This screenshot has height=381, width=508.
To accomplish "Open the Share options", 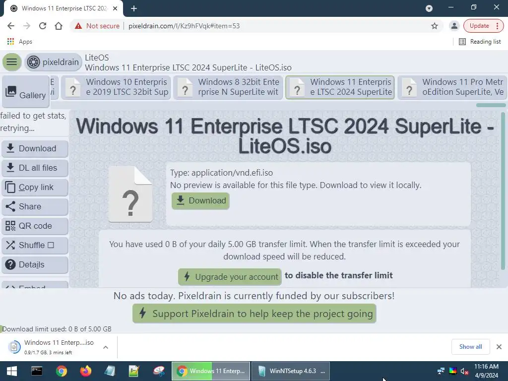I will pyautogui.click(x=35, y=206).
